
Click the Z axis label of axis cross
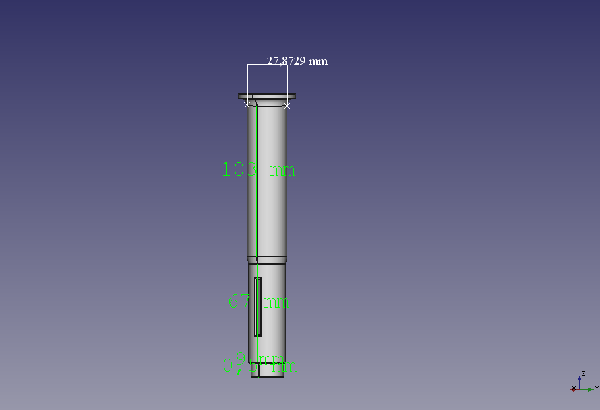click(x=583, y=373)
